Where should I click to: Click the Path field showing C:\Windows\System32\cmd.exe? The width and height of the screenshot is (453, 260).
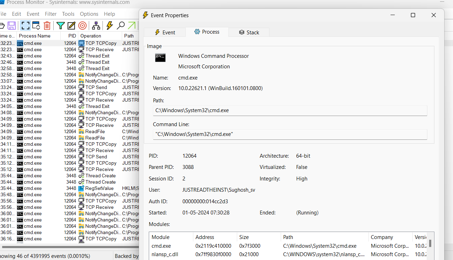pos(290,110)
